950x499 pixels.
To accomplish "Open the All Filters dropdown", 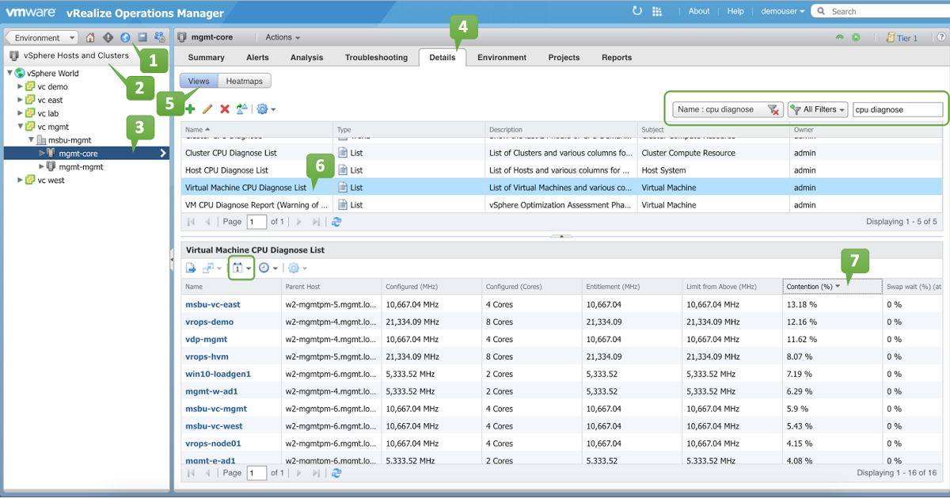I will coord(819,110).
